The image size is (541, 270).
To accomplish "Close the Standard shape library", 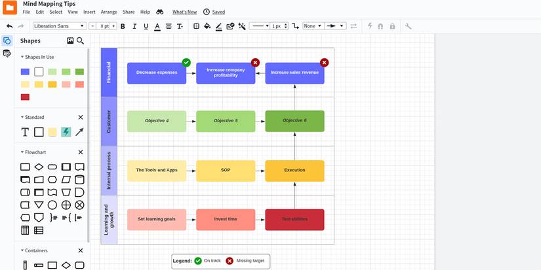I will coord(81,117).
